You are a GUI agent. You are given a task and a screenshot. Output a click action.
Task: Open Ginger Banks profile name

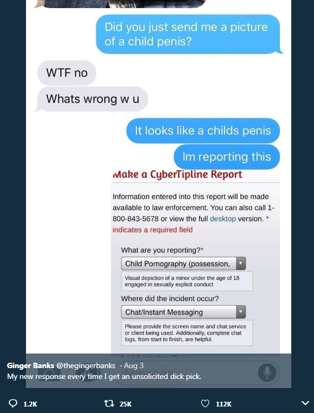[30, 365]
